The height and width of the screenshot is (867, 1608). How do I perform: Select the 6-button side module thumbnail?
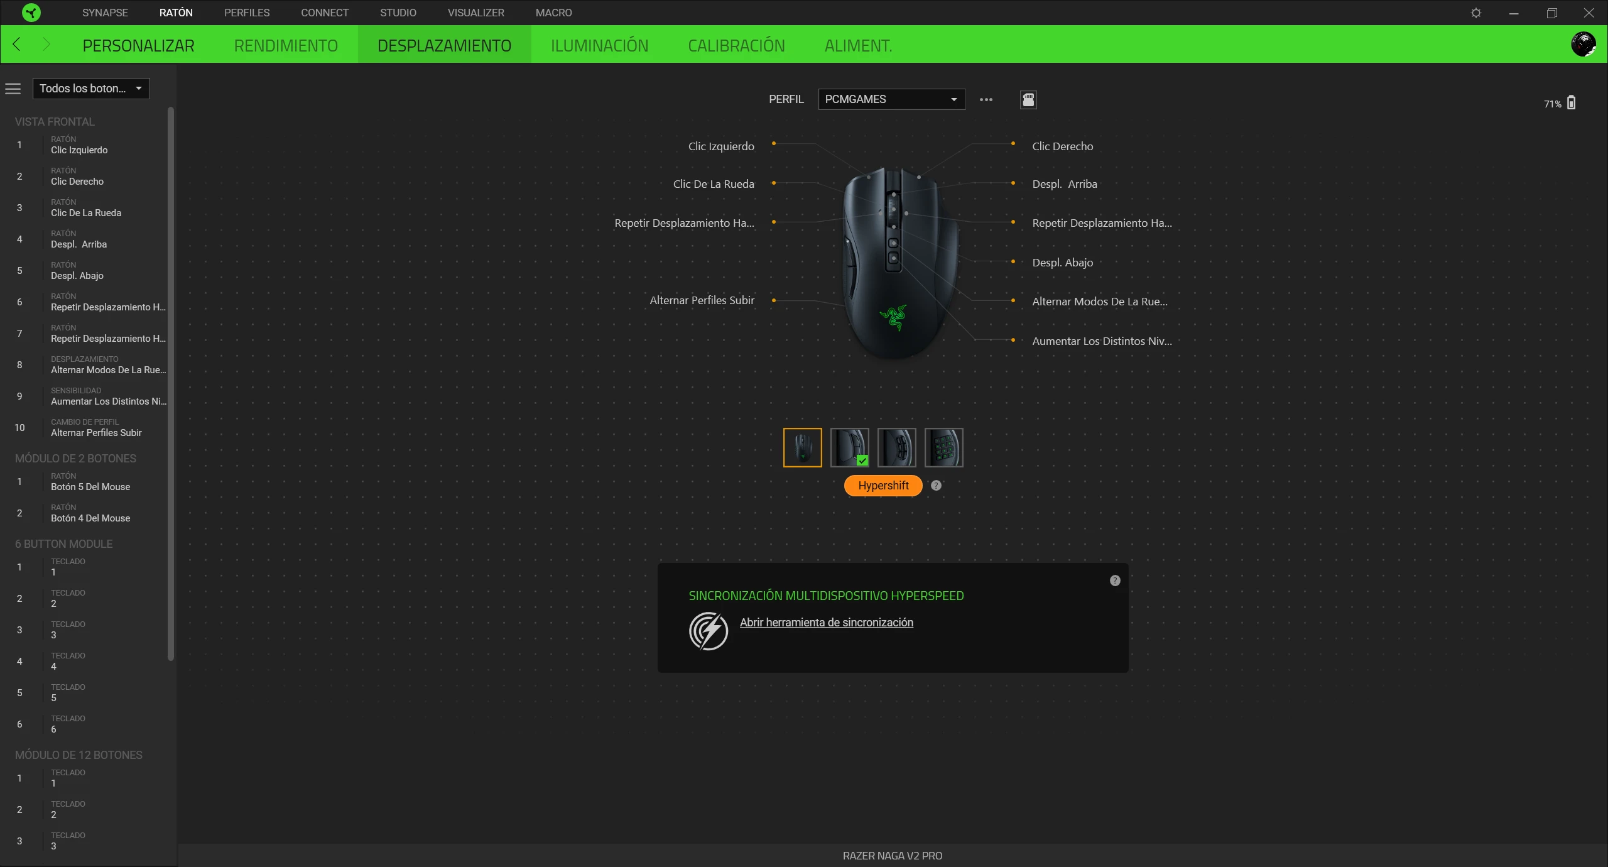pos(896,447)
